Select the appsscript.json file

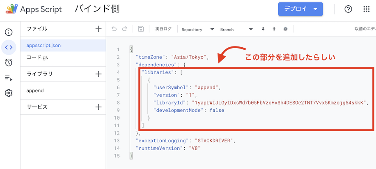[x=63, y=45]
